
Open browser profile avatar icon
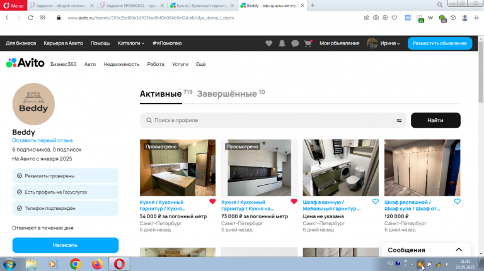(x=464, y=18)
